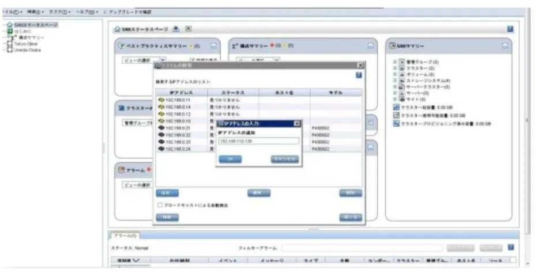Click the ボリューム icon in SANサマリー

pyautogui.click(x=402, y=74)
